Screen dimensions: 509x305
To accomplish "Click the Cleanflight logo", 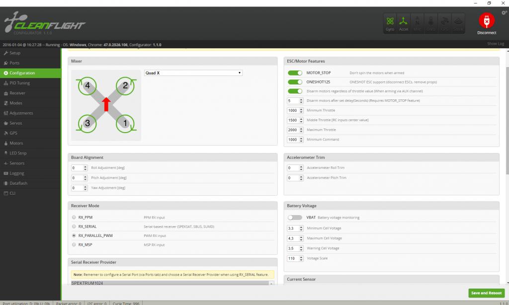I will [x=45, y=25].
